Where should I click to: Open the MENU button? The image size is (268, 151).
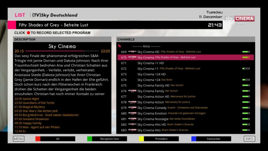[18, 139]
